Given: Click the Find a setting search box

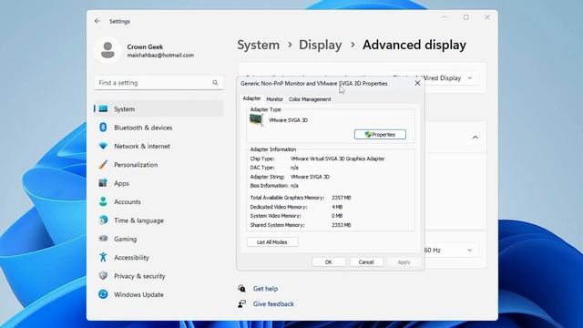Looking at the screenshot, I should point(159,83).
